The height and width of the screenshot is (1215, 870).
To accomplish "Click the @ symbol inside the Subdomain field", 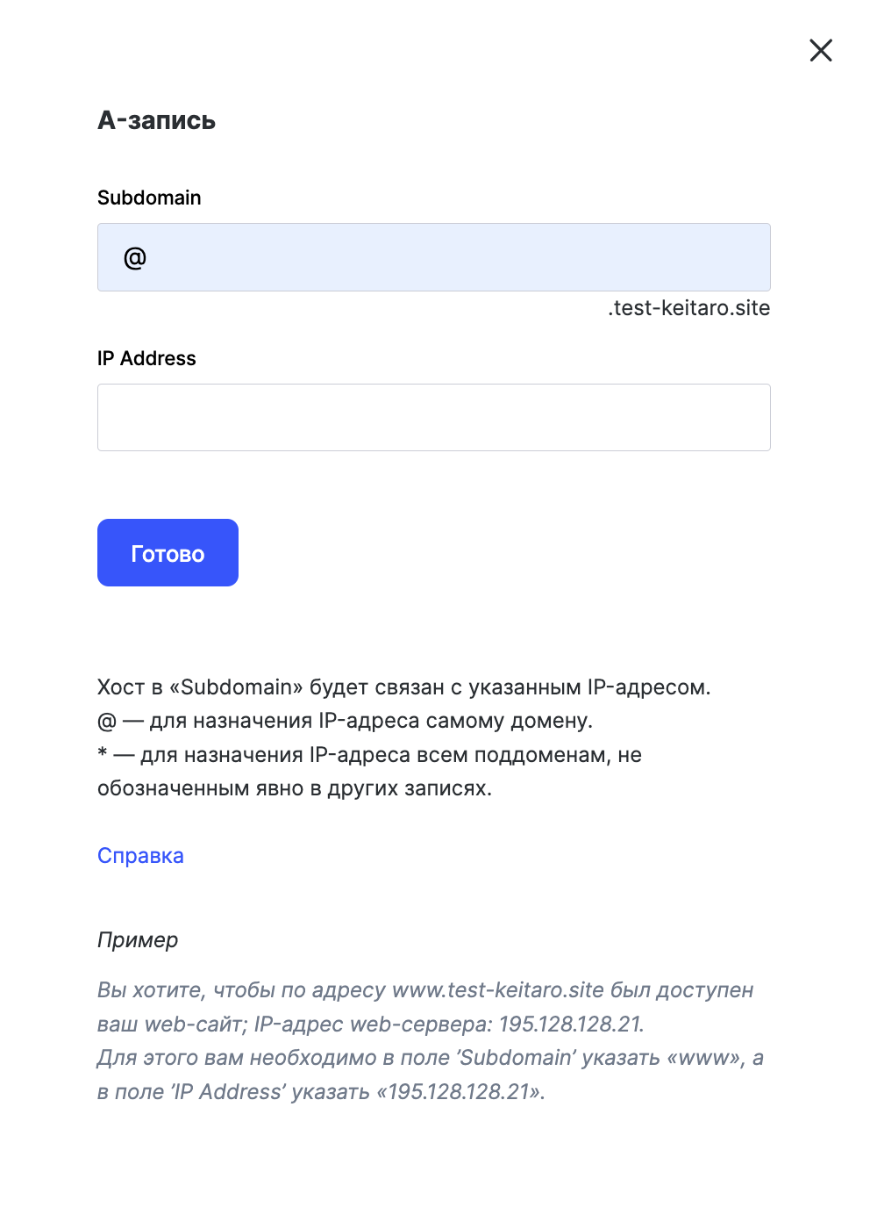I will coord(135,258).
